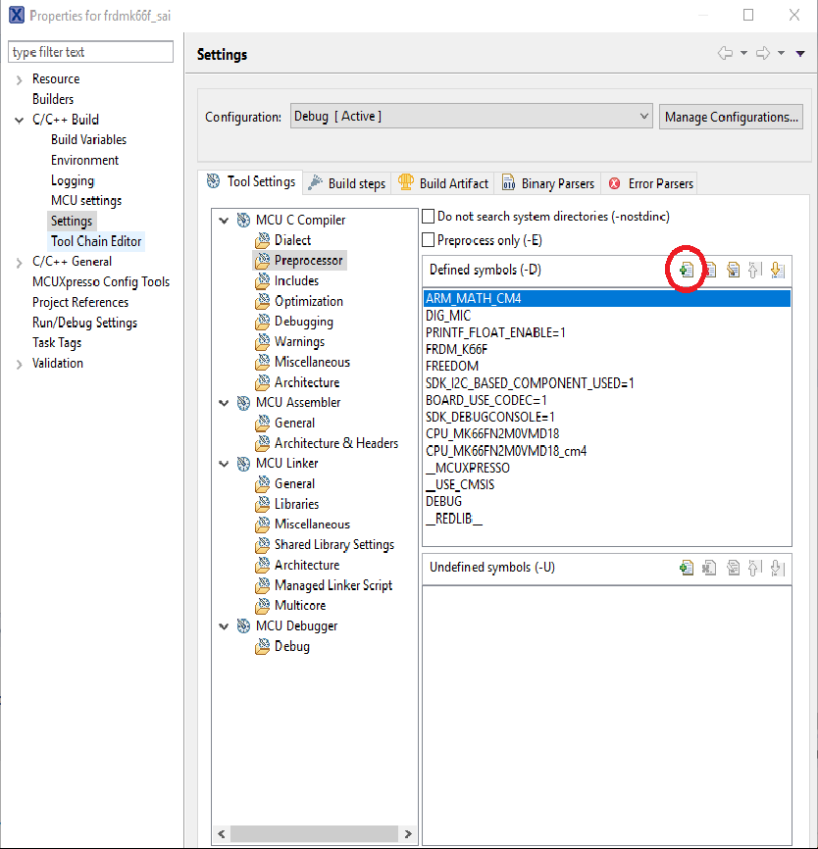Open the Binary Parsers tab
Image resolution: width=818 pixels, height=849 pixels.
click(548, 183)
